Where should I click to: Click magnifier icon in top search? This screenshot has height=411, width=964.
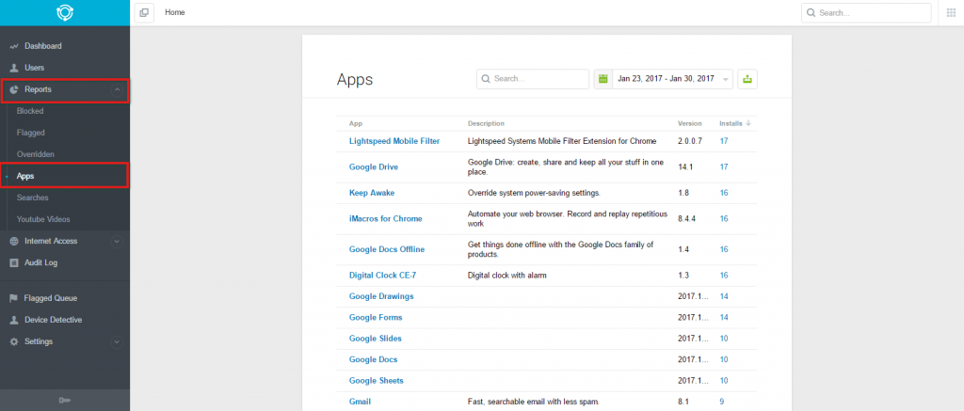(811, 13)
